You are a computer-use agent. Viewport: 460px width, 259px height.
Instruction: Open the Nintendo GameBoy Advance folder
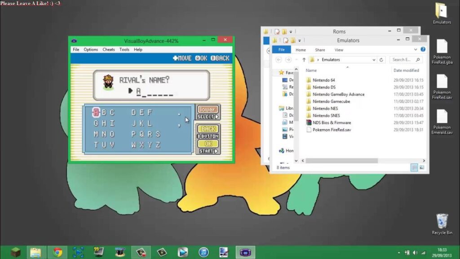click(338, 94)
